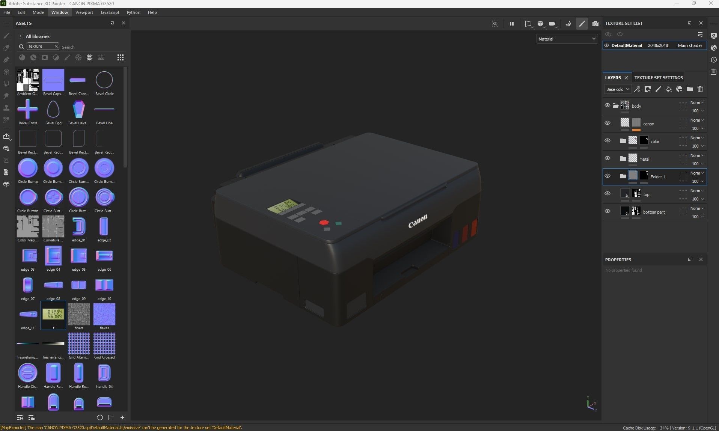The image size is (719, 431).
Task: Open the Material display mode dropdown
Action: tap(567, 39)
